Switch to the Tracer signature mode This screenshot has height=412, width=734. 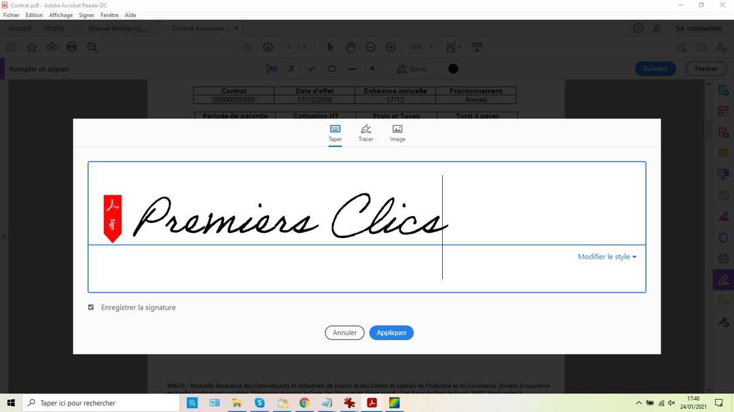[366, 133]
